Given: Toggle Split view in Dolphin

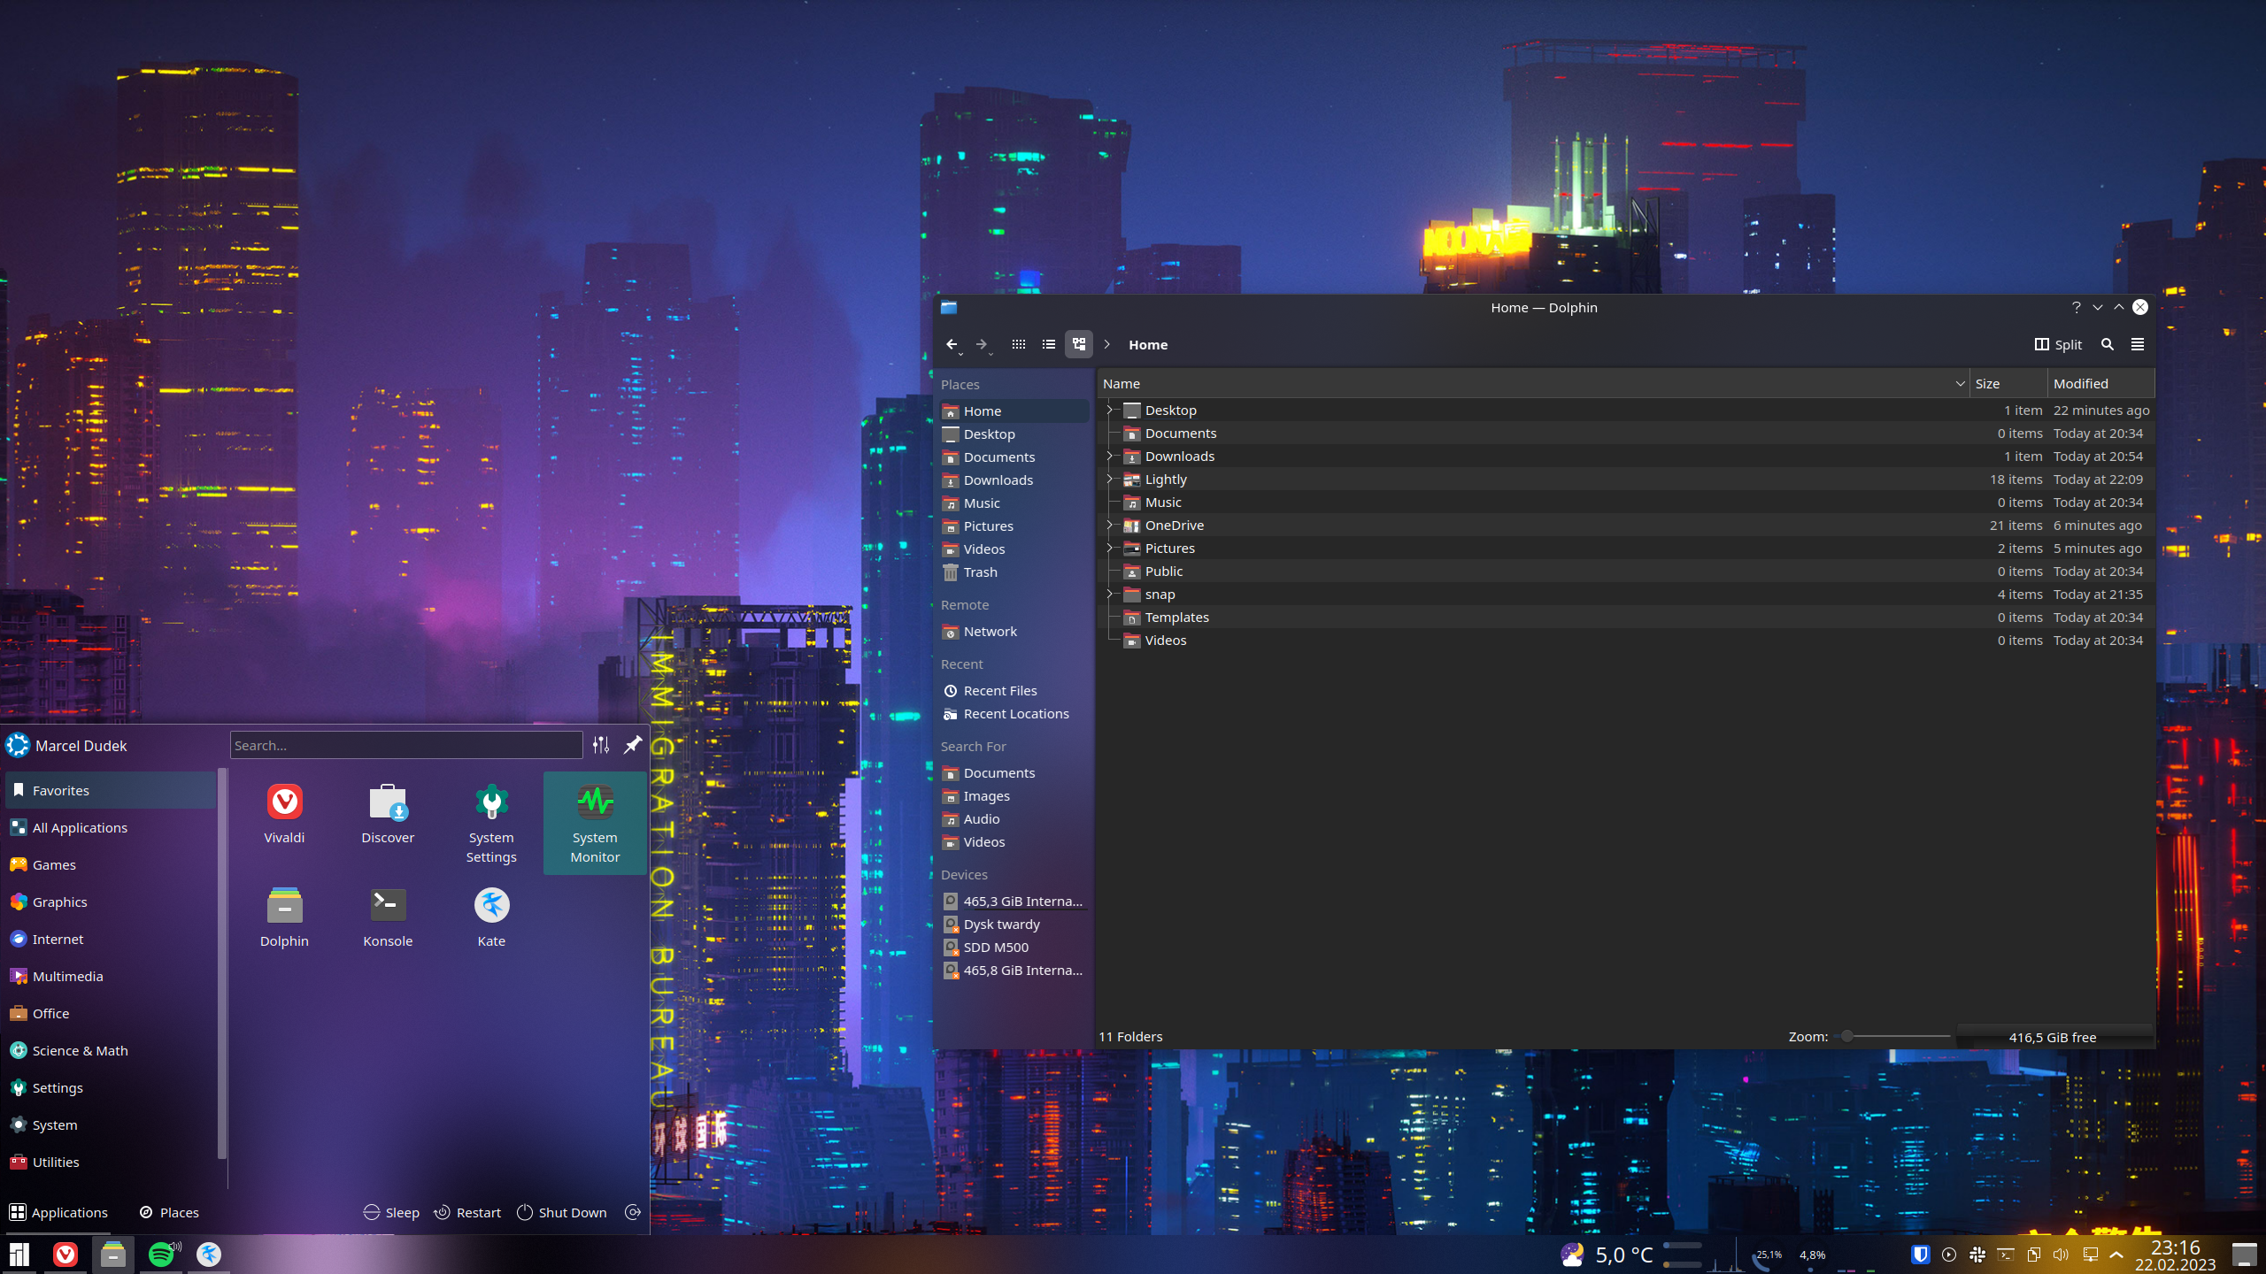Looking at the screenshot, I should (2058, 344).
